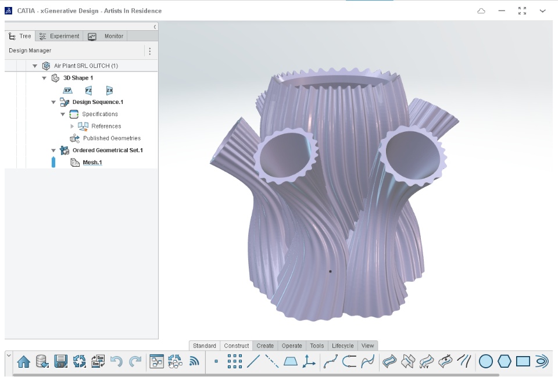Select the Rectangle tool
This screenshot has width=558, height=377.
pyautogui.click(x=523, y=361)
